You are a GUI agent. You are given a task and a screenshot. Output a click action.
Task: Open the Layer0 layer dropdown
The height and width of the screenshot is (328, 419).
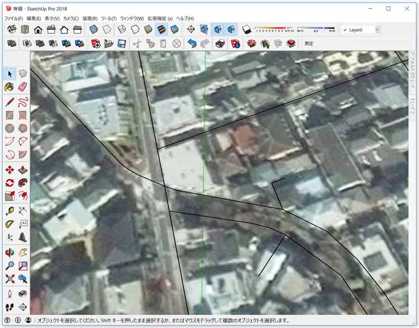(x=361, y=30)
